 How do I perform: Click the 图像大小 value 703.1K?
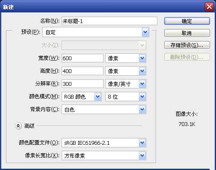point(187,124)
